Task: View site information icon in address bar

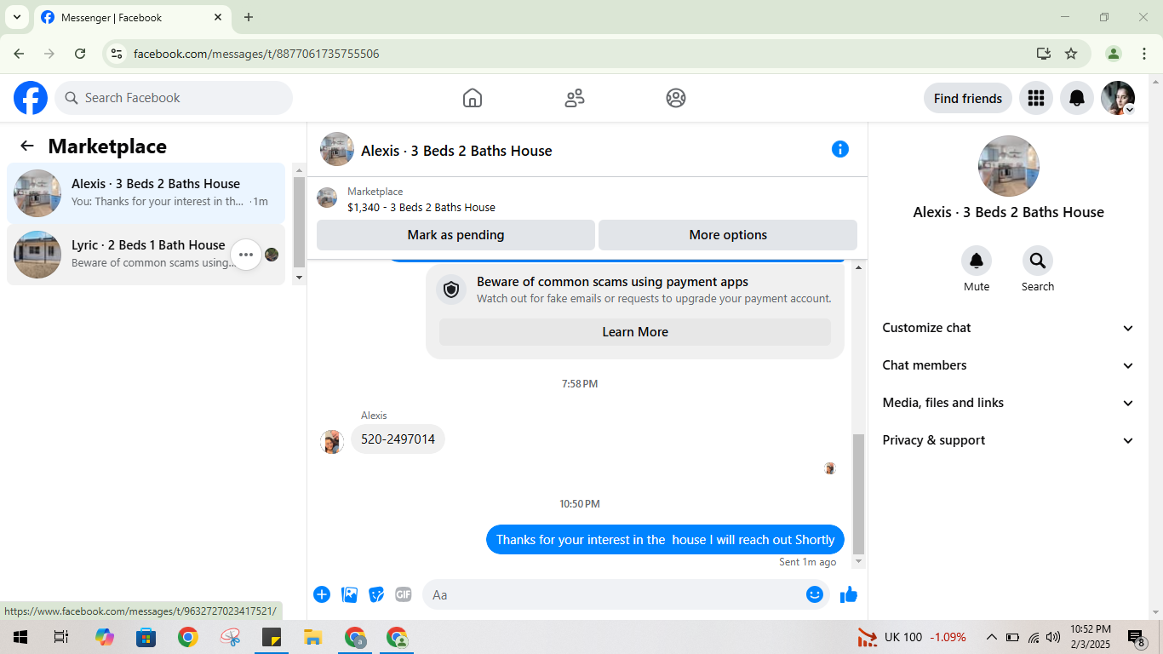Action: tap(117, 54)
